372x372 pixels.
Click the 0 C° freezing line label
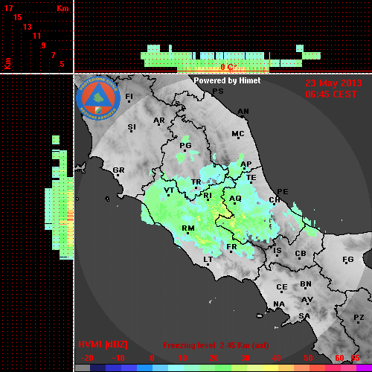point(228,67)
